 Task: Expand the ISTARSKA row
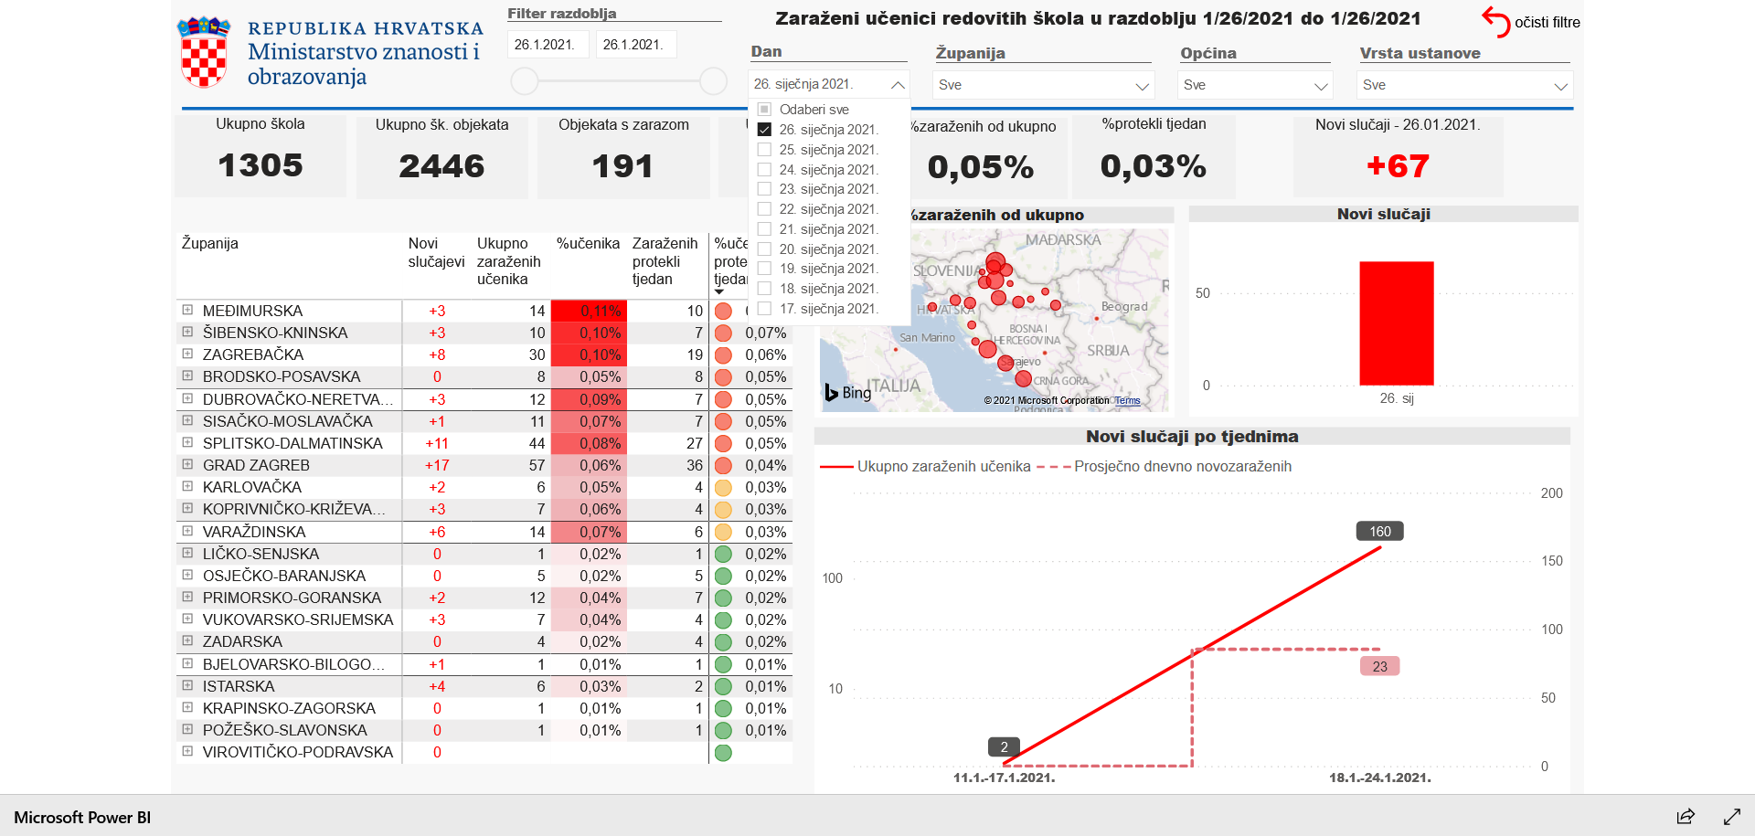187,685
